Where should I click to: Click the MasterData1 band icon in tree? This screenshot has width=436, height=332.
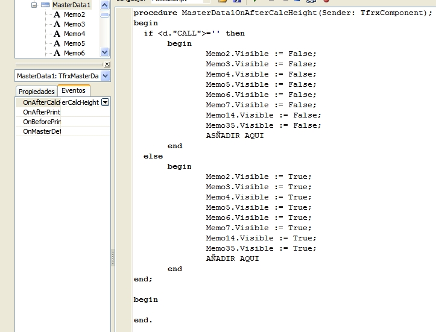(x=45, y=5)
